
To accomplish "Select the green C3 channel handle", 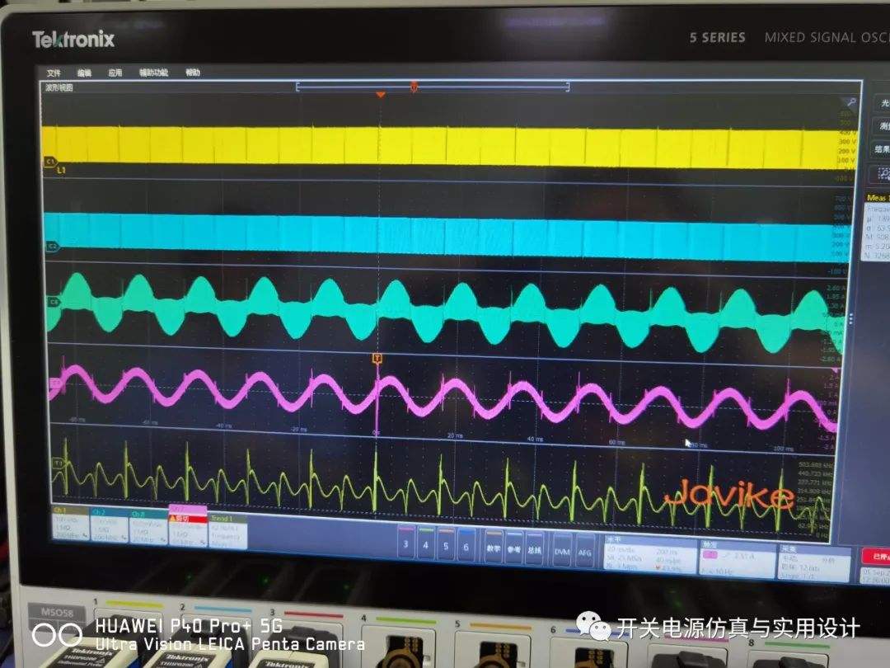I will point(54,302).
